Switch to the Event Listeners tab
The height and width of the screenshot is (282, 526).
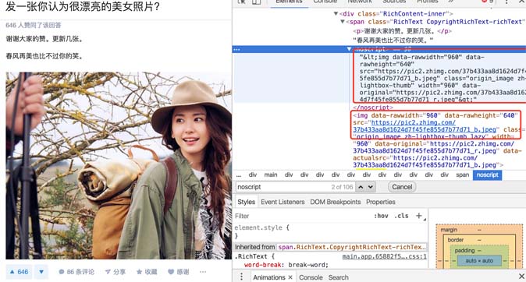tap(283, 202)
